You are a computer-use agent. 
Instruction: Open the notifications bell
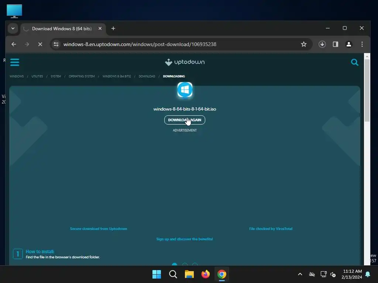(x=368, y=274)
